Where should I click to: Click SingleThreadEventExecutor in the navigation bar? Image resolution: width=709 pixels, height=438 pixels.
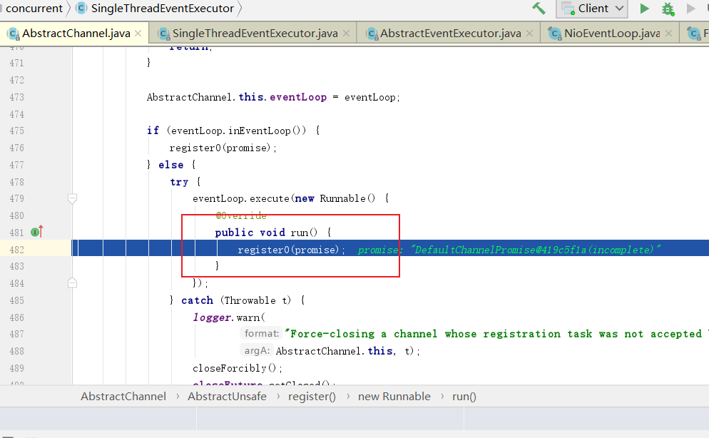pos(162,9)
